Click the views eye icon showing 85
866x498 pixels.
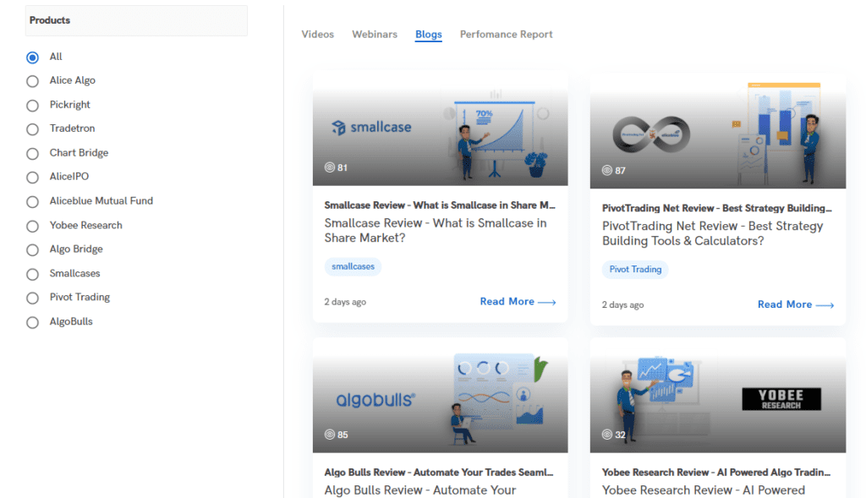330,435
